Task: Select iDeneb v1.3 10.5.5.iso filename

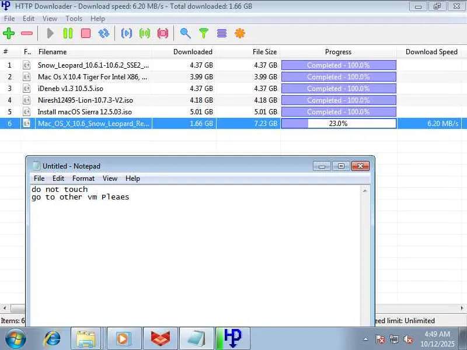Action: 71,89
